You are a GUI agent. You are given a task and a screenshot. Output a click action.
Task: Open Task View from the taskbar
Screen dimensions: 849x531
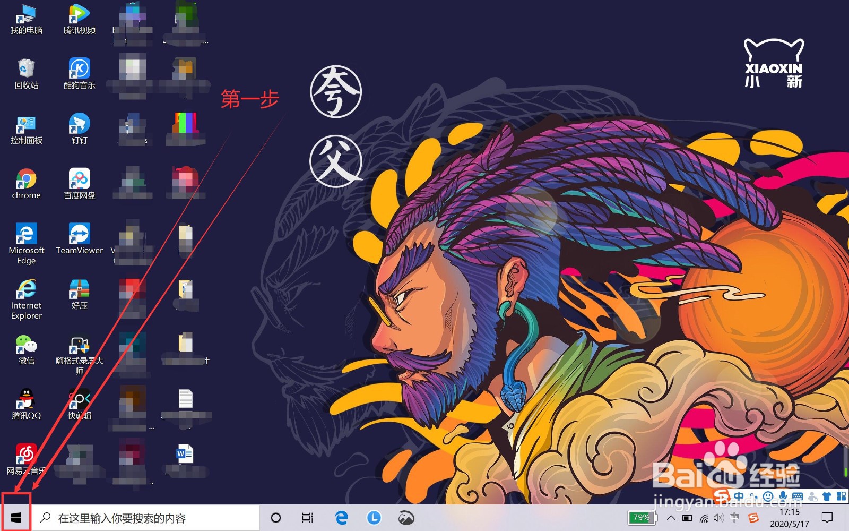[x=308, y=518]
